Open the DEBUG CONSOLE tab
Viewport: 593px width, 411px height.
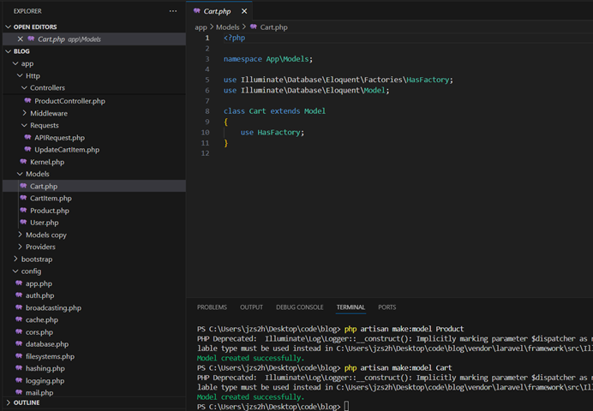click(299, 307)
